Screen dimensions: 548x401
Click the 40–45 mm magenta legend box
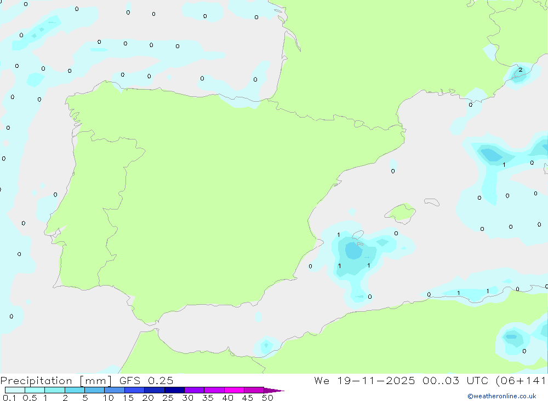point(234,390)
